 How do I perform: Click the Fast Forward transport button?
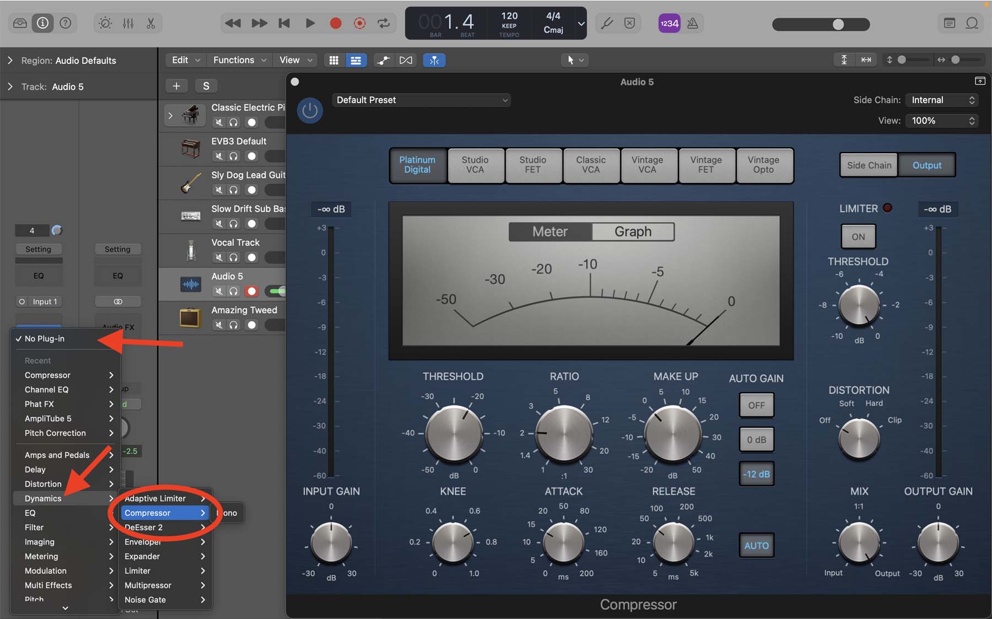click(x=259, y=23)
